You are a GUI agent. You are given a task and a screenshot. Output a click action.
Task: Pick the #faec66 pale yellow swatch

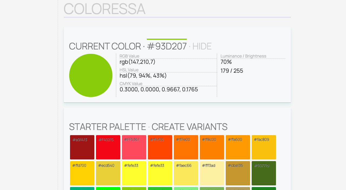click(186, 173)
